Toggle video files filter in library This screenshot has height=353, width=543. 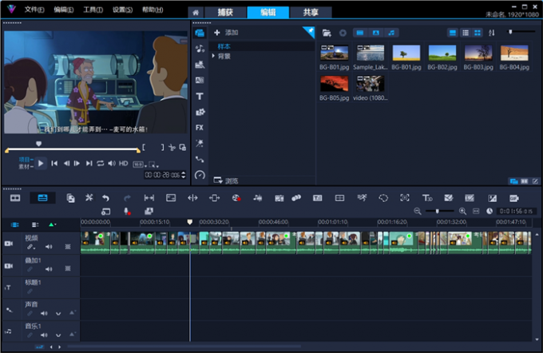360,33
